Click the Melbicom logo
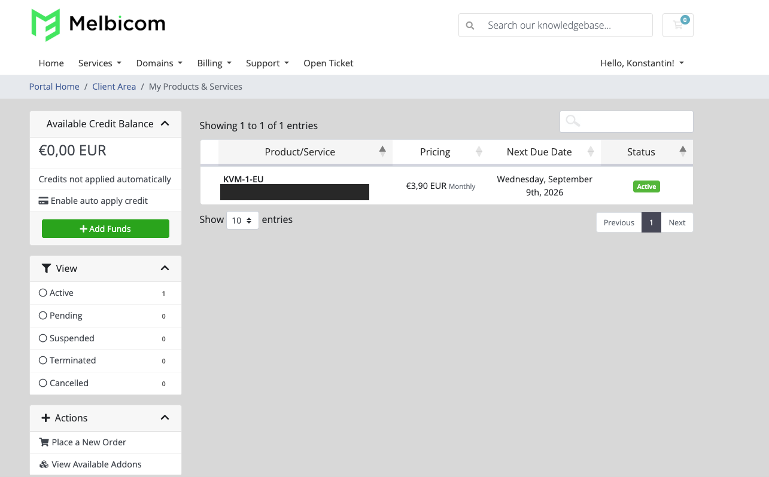The width and height of the screenshot is (769, 477). pyautogui.click(x=99, y=25)
